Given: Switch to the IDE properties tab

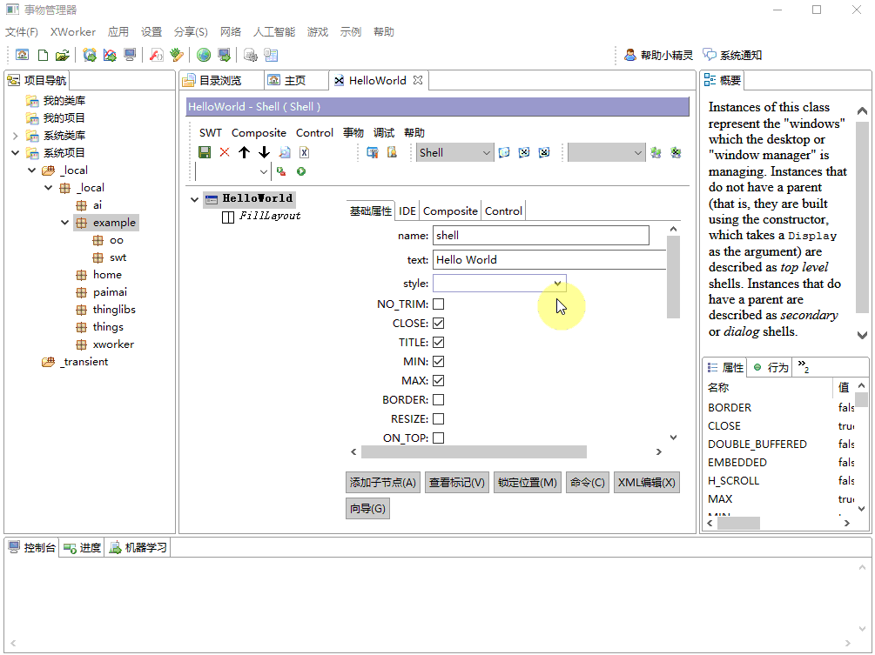Looking at the screenshot, I should tap(407, 211).
